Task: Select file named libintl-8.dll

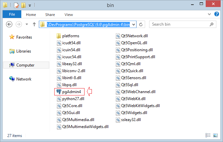Action: point(72,78)
